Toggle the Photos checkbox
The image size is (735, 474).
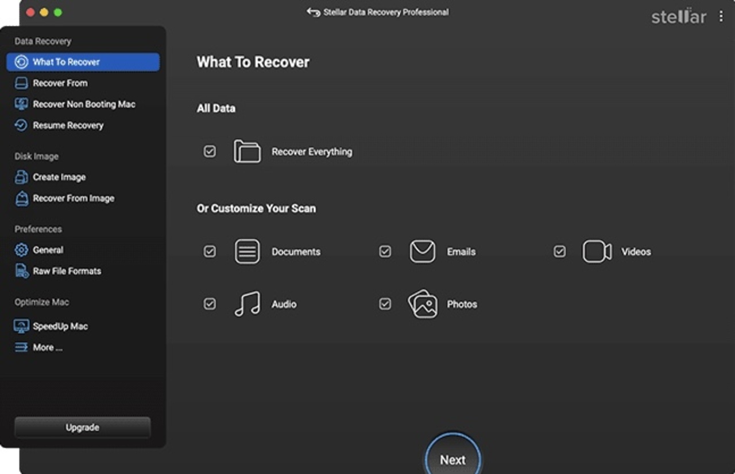(385, 304)
